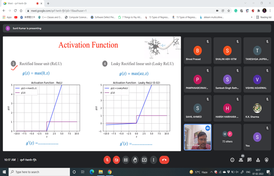Screen dimensions: 274x176
Task: Open the raise hand control
Action: [135, 160]
